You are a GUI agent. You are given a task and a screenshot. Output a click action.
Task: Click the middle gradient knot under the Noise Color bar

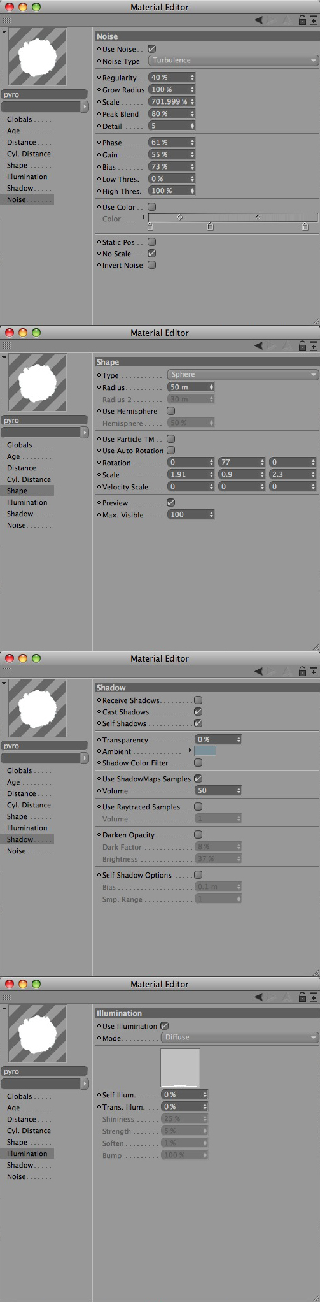(x=211, y=226)
